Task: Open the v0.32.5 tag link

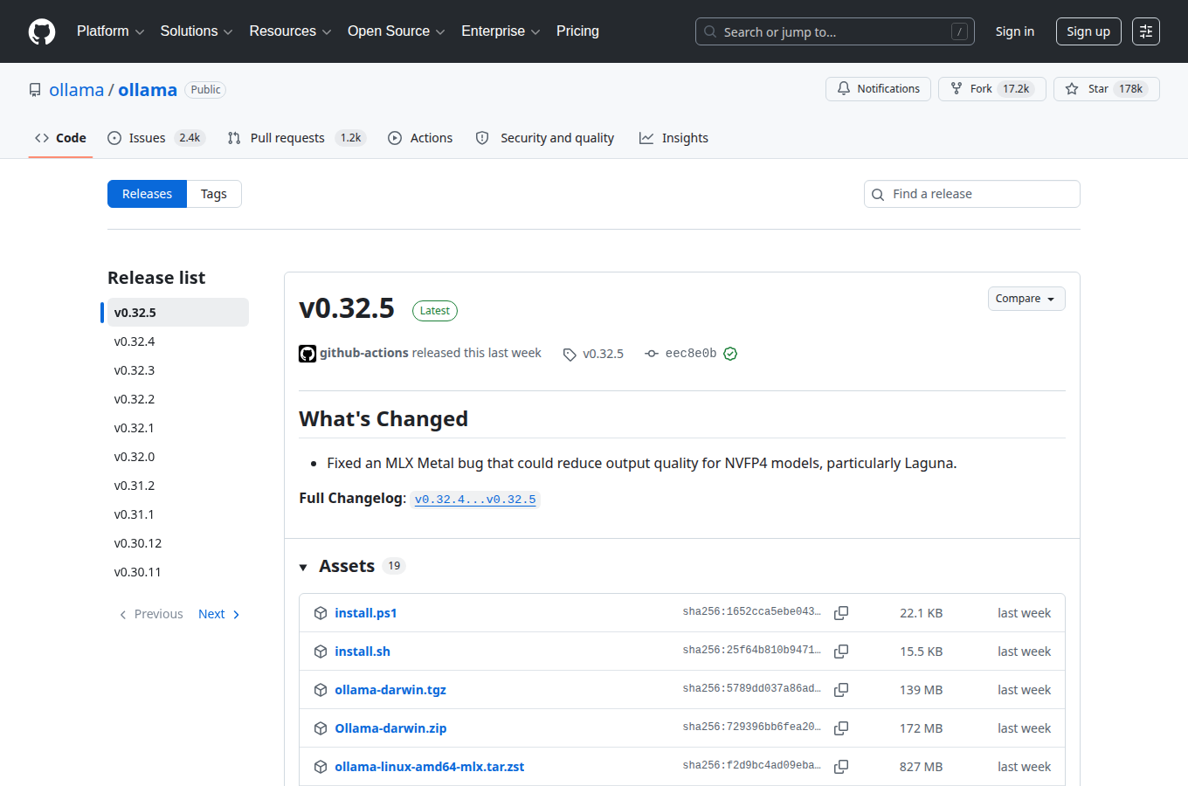Action: 594,354
